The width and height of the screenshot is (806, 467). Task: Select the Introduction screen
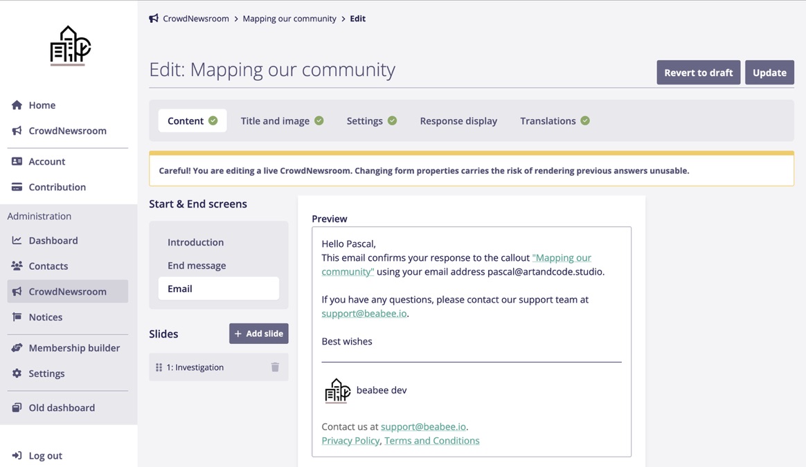195,242
